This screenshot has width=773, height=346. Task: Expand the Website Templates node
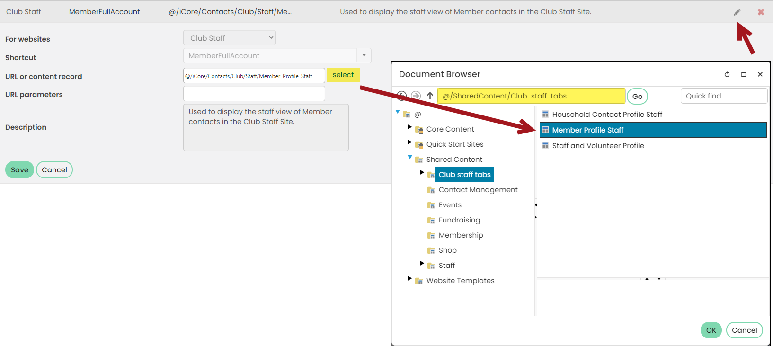coord(410,278)
